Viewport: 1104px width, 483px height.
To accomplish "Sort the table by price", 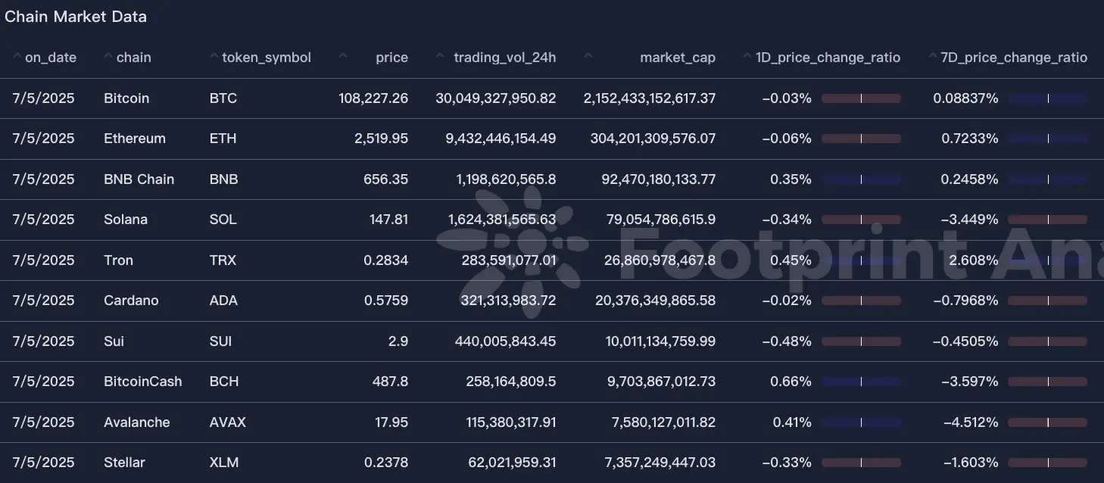I will point(342,56).
